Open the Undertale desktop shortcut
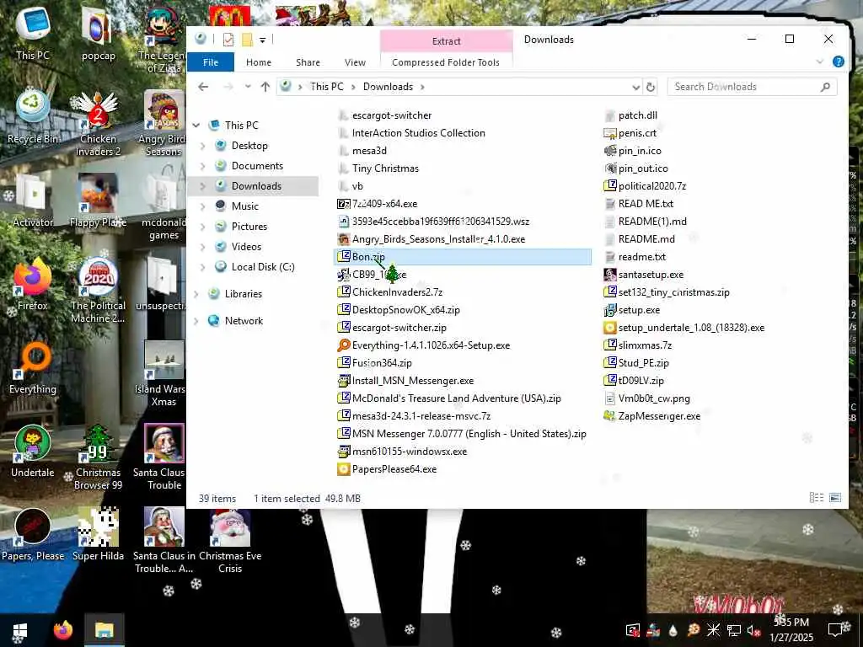Screen dimensions: 863x647 [x=33, y=452]
